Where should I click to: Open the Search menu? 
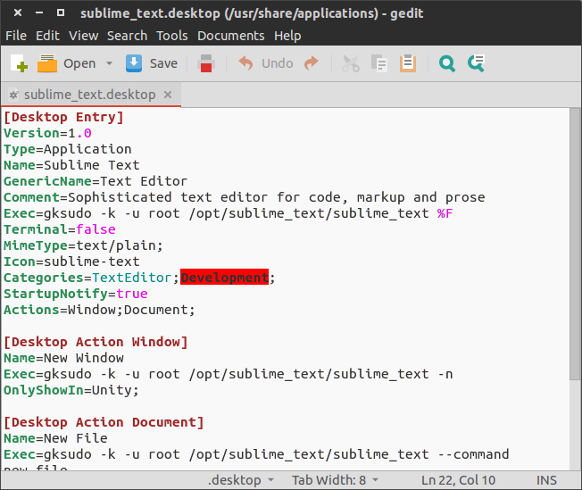click(127, 36)
